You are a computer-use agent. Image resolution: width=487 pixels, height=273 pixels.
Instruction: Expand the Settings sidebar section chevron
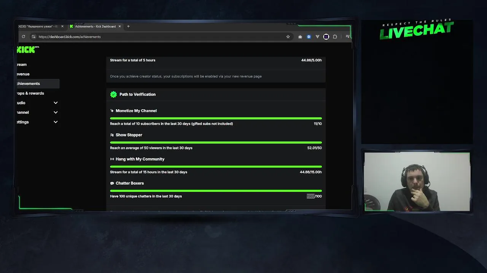[56, 122]
